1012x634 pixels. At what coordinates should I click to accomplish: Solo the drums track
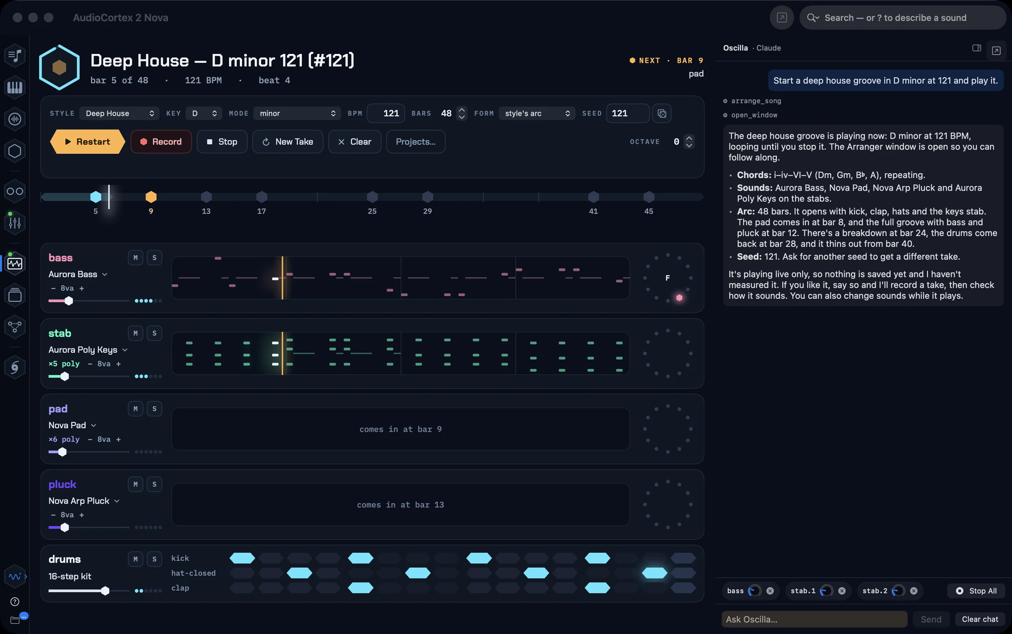click(x=154, y=559)
